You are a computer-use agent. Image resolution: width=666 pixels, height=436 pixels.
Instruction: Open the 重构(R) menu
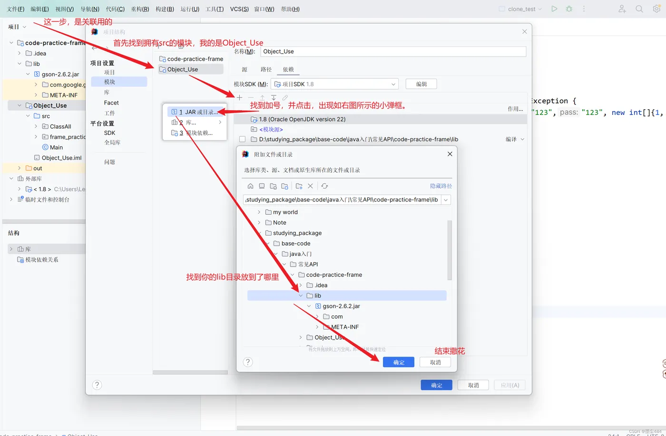[x=140, y=9]
